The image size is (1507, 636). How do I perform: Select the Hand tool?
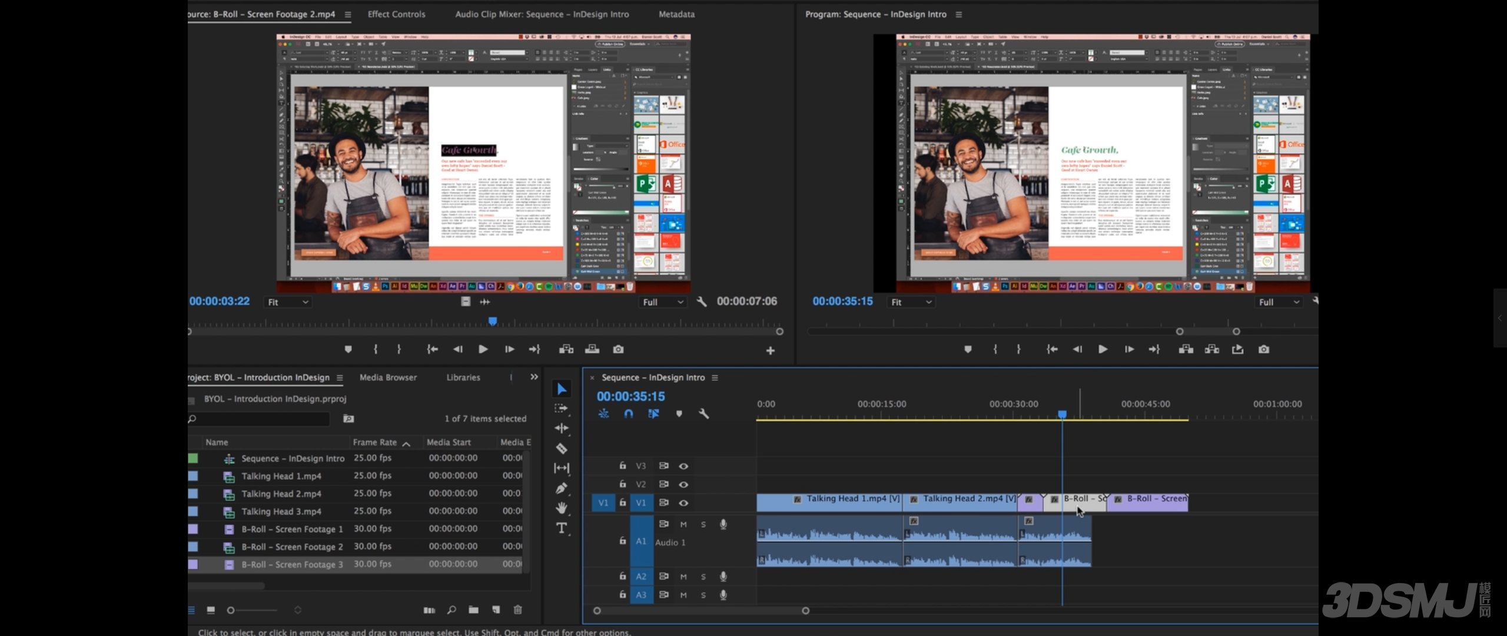pyautogui.click(x=562, y=508)
